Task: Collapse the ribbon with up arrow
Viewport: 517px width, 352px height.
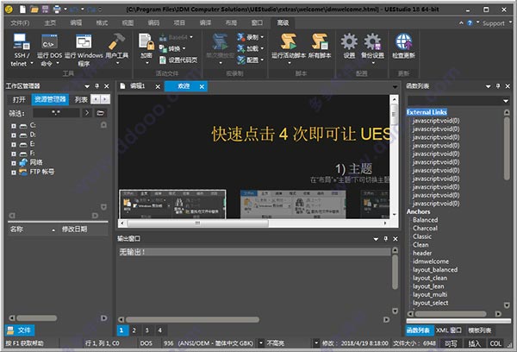Action: coord(461,22)
